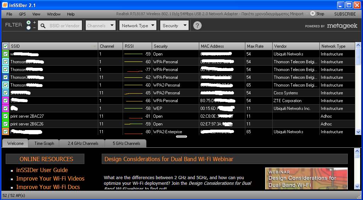Sort by the Channel column header
363x200 pixels.
[x=111, y=46]
